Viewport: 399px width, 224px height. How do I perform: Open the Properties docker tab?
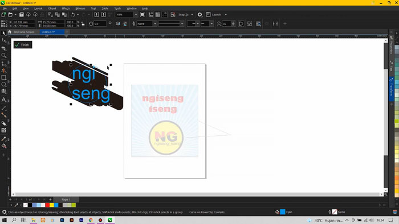(391, 45)
